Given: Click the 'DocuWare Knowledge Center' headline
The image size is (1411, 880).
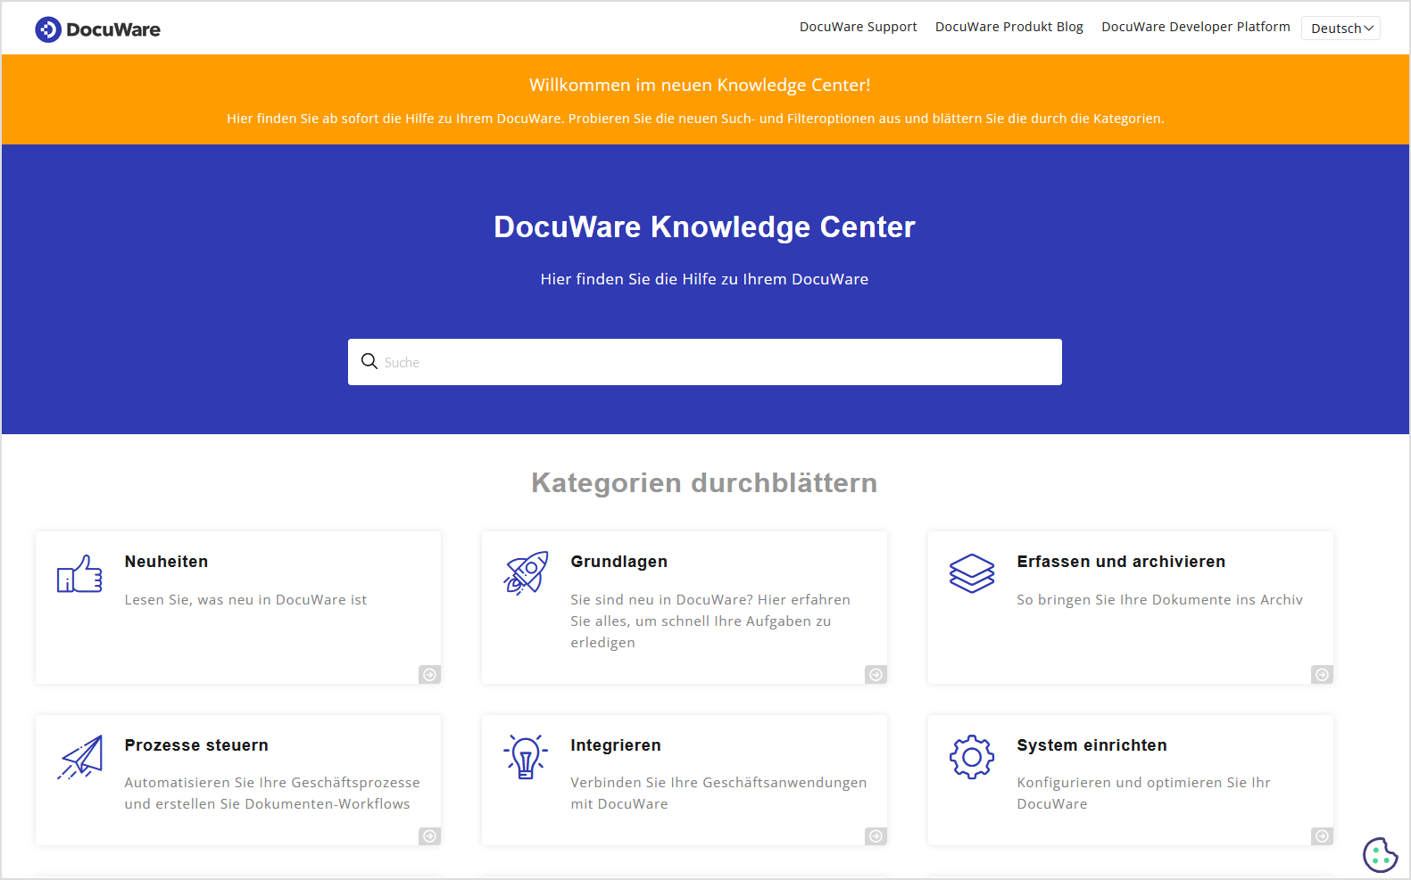Looking at the screenshot, I should 704,226.
